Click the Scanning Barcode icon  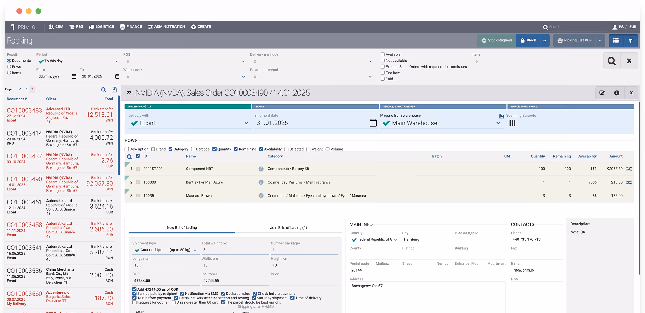(512, 123)
